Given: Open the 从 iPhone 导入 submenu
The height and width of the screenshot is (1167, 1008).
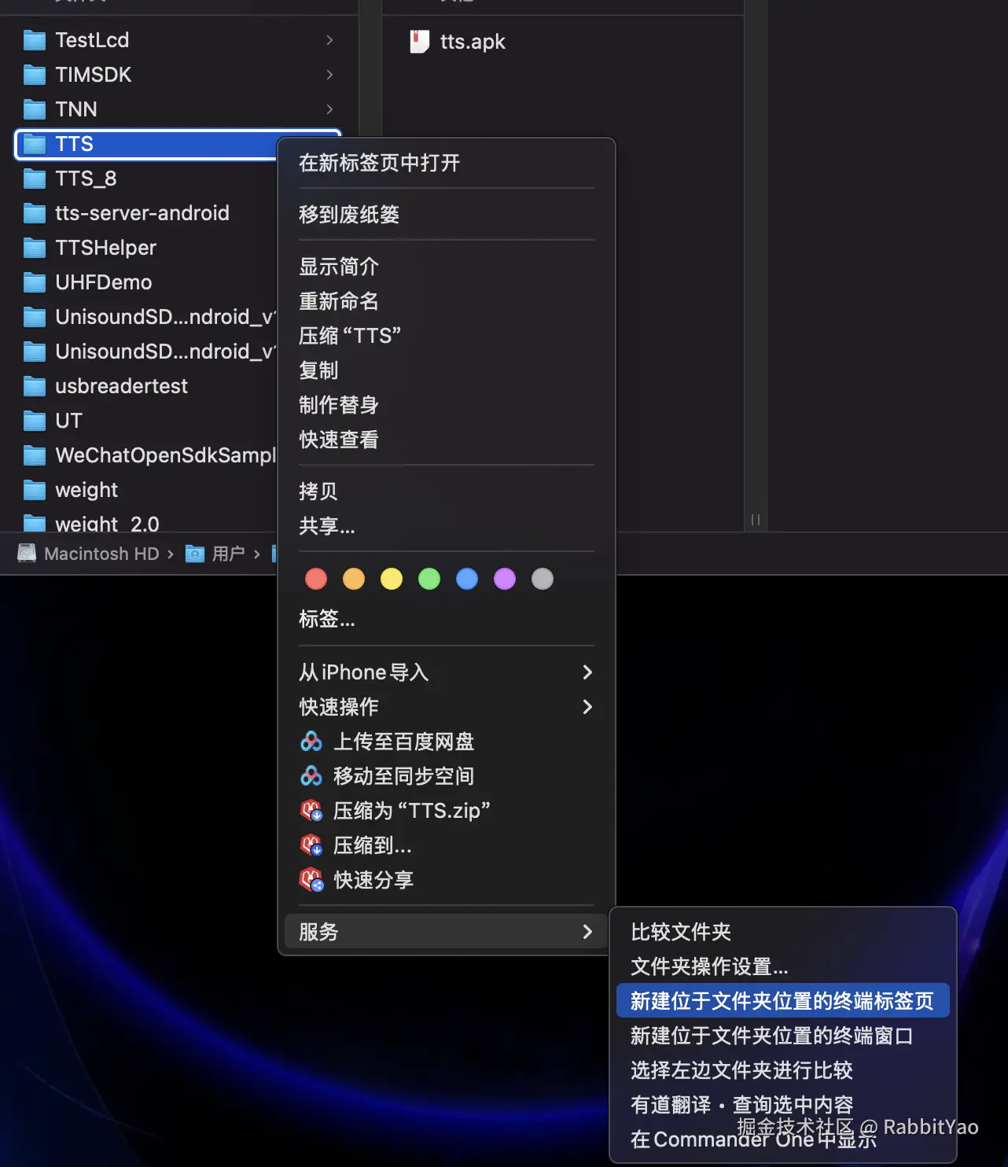Looking at the screenshot, I should tap(363, 672).
